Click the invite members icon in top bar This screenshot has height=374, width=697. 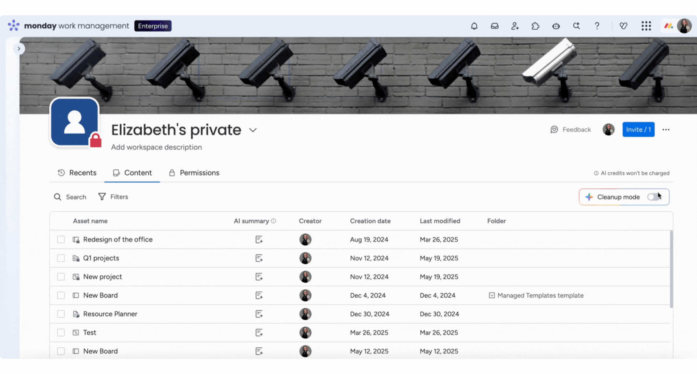(x=515, y=26)
